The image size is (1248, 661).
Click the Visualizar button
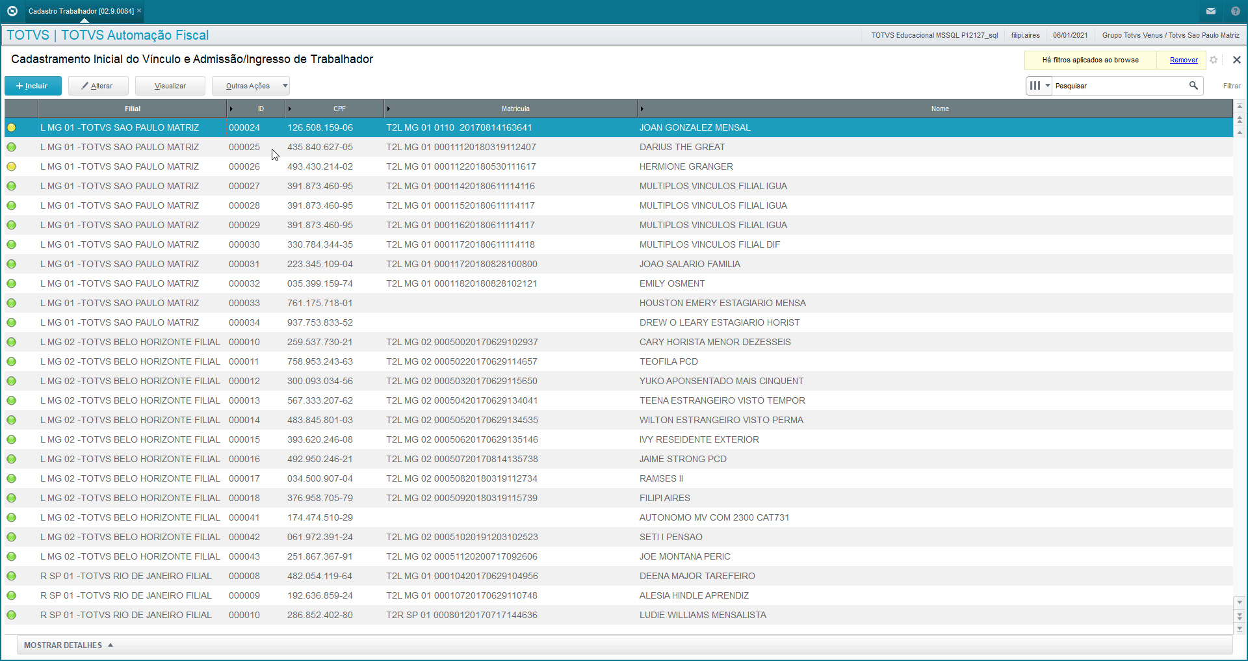click(170, 86)
